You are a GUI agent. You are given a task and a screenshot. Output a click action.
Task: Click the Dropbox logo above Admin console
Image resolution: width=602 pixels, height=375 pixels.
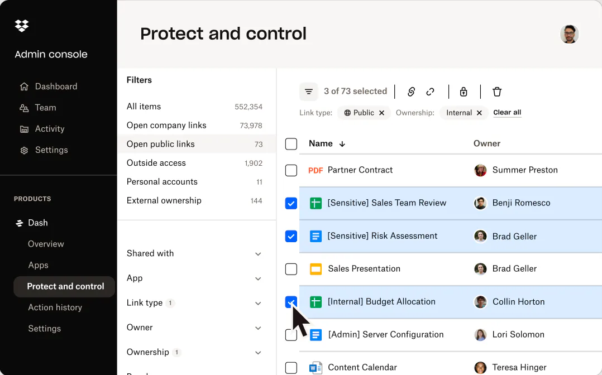click(21, 26)
